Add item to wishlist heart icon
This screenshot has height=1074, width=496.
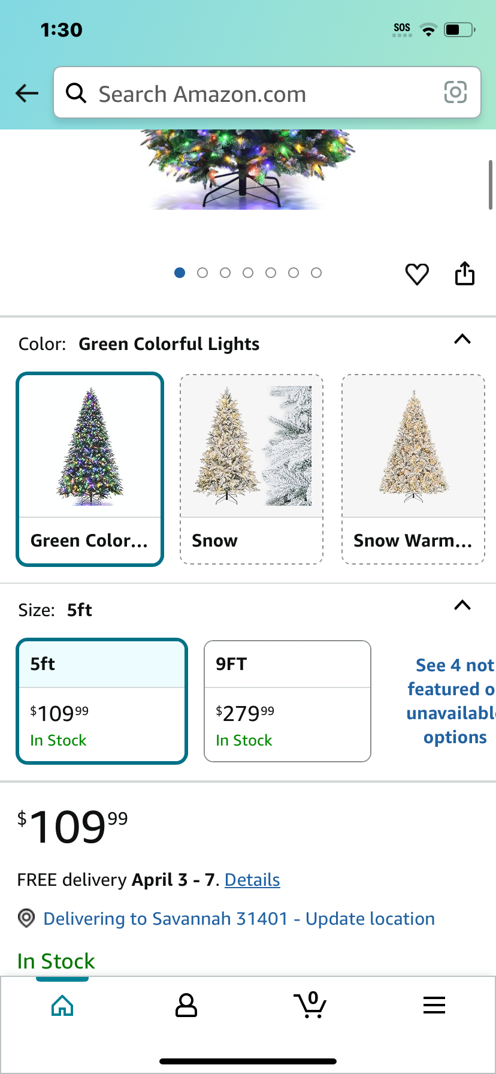[x=417, y=274]
